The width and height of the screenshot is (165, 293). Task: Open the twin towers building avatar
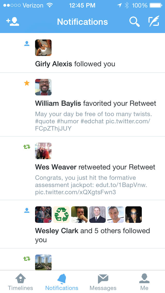tap(43, 262)
